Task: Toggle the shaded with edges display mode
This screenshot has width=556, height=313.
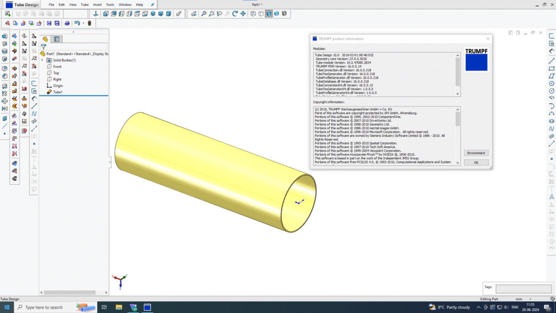Action: pos(269,14)
